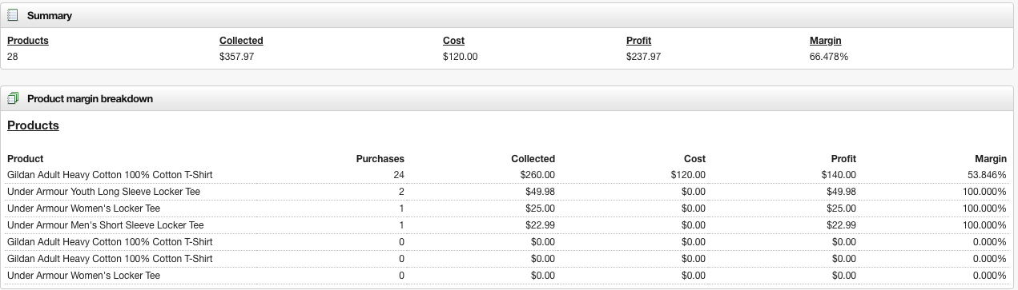Click the Profit heading in Summary
This screenshot has width=1018, height=290.
coord(639,41)
